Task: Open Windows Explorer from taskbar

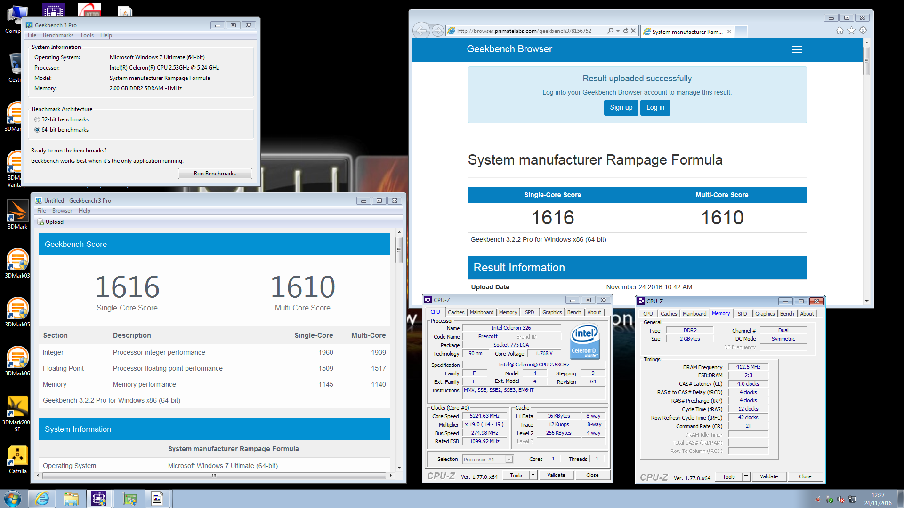Action: pos(71,499)
